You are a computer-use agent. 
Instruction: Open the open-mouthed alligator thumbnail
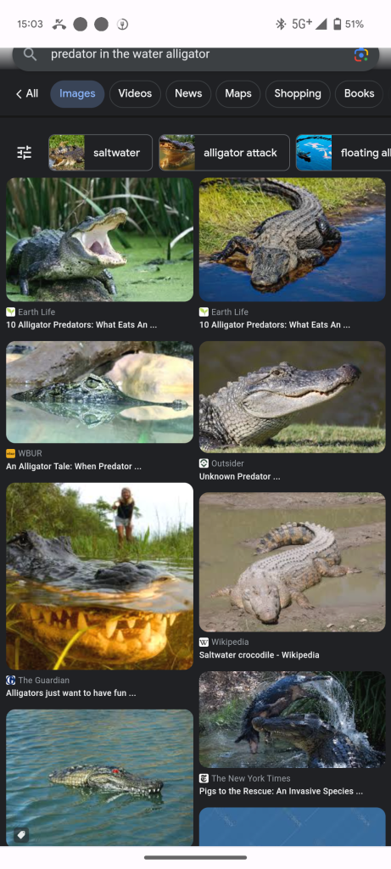point(100,239)
